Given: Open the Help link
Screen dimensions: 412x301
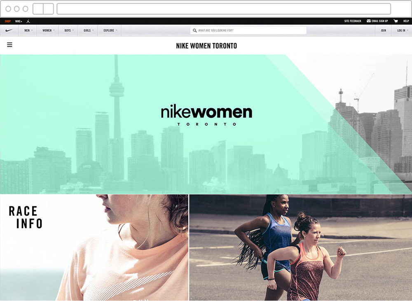Looking at the screenshot, I should [x=406, y=21].
